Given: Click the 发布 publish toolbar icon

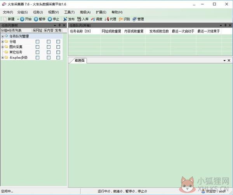Looking at the screenshot, I should point(65,19).
